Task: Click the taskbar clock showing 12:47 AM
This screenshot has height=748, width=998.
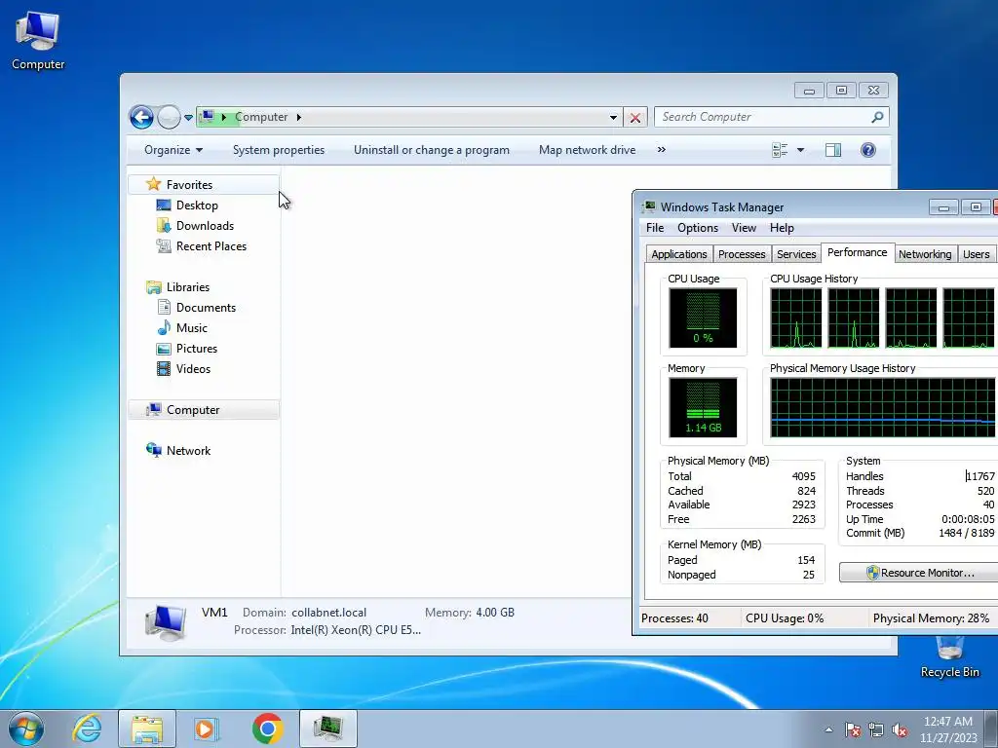Action: (x=947, y=729)
